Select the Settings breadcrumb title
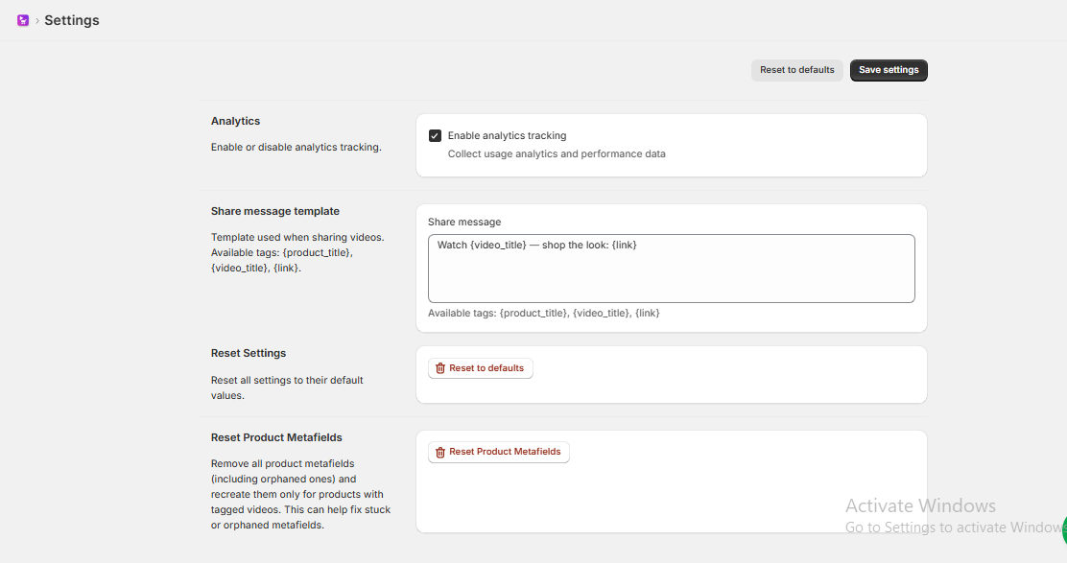This screenshot has height=563, width=1067. [x=72, y=20]
